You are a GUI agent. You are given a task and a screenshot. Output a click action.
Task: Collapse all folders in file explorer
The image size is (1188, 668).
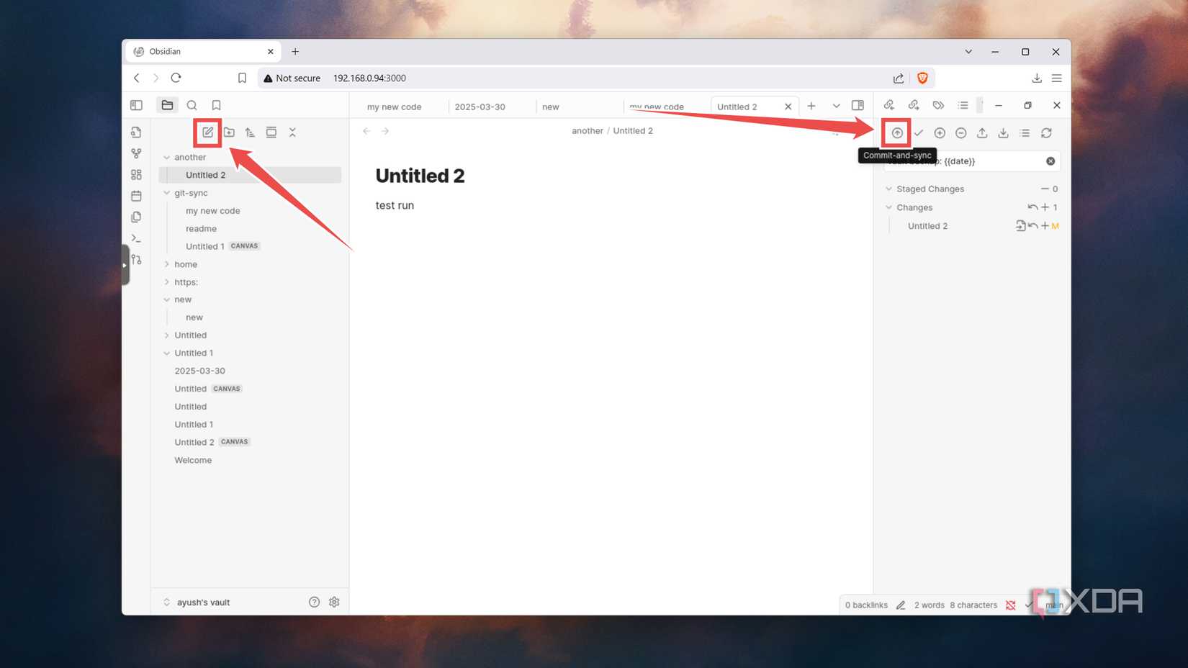[292, 132]
